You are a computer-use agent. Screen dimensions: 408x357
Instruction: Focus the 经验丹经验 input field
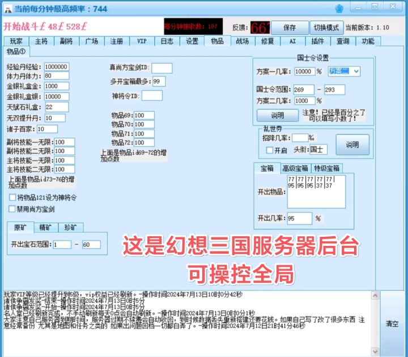click(x=57, y=67)
